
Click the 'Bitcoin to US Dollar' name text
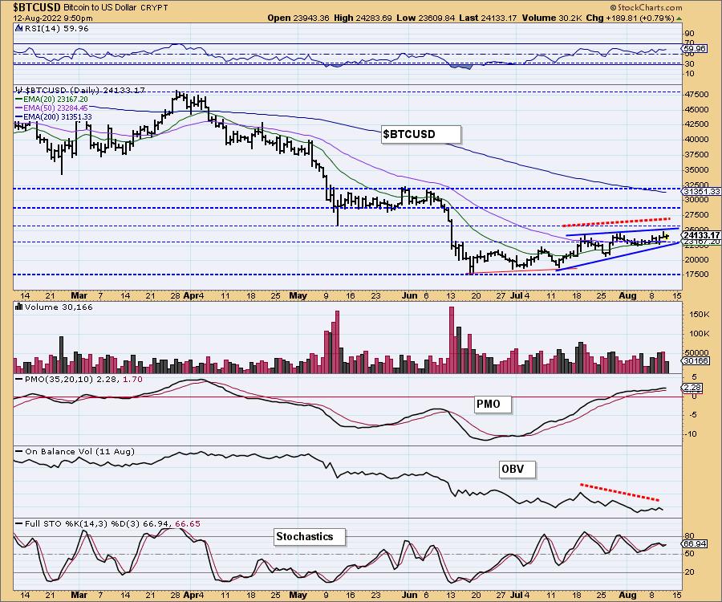coord(99,8)
